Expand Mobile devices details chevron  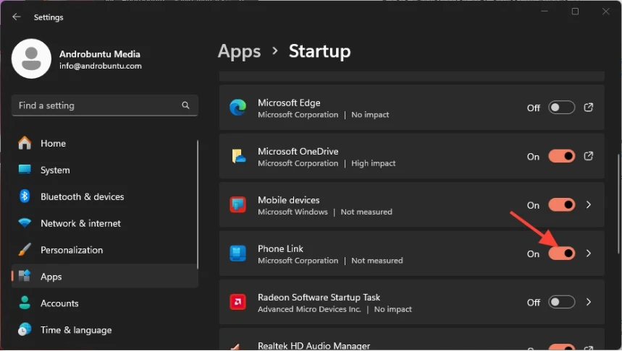click(x=589, y=204)
